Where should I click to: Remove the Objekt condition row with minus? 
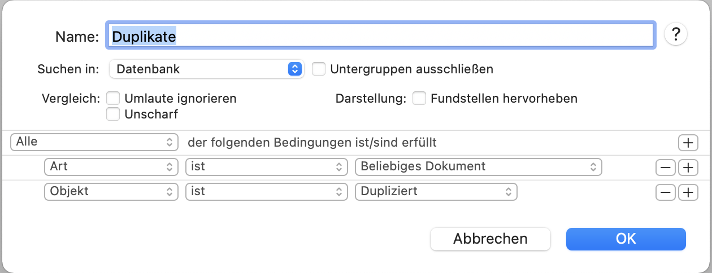[x=665, y=192]
